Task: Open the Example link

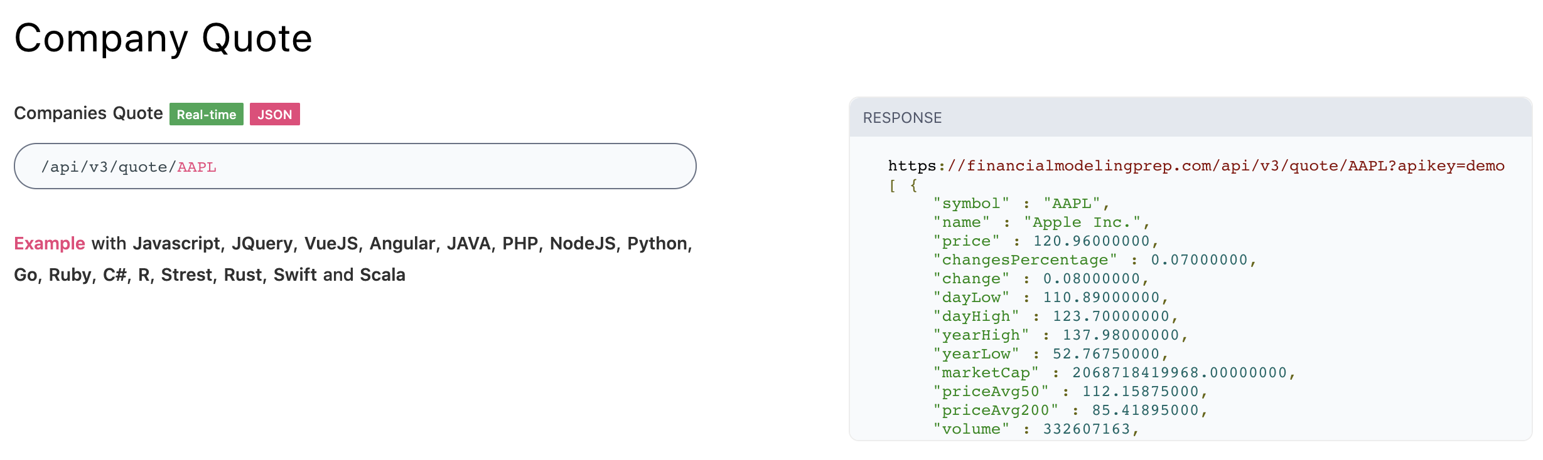Action: tap(50, 243)
